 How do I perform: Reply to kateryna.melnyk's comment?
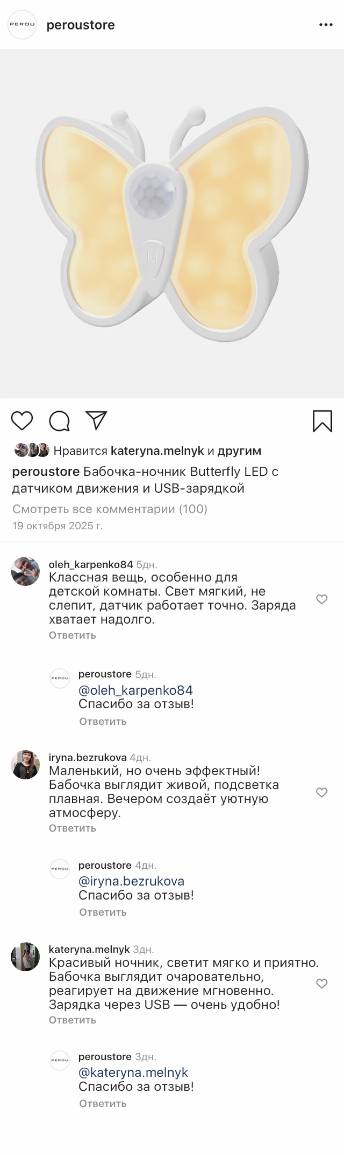pyautogui.click(x=72, y=1020)
